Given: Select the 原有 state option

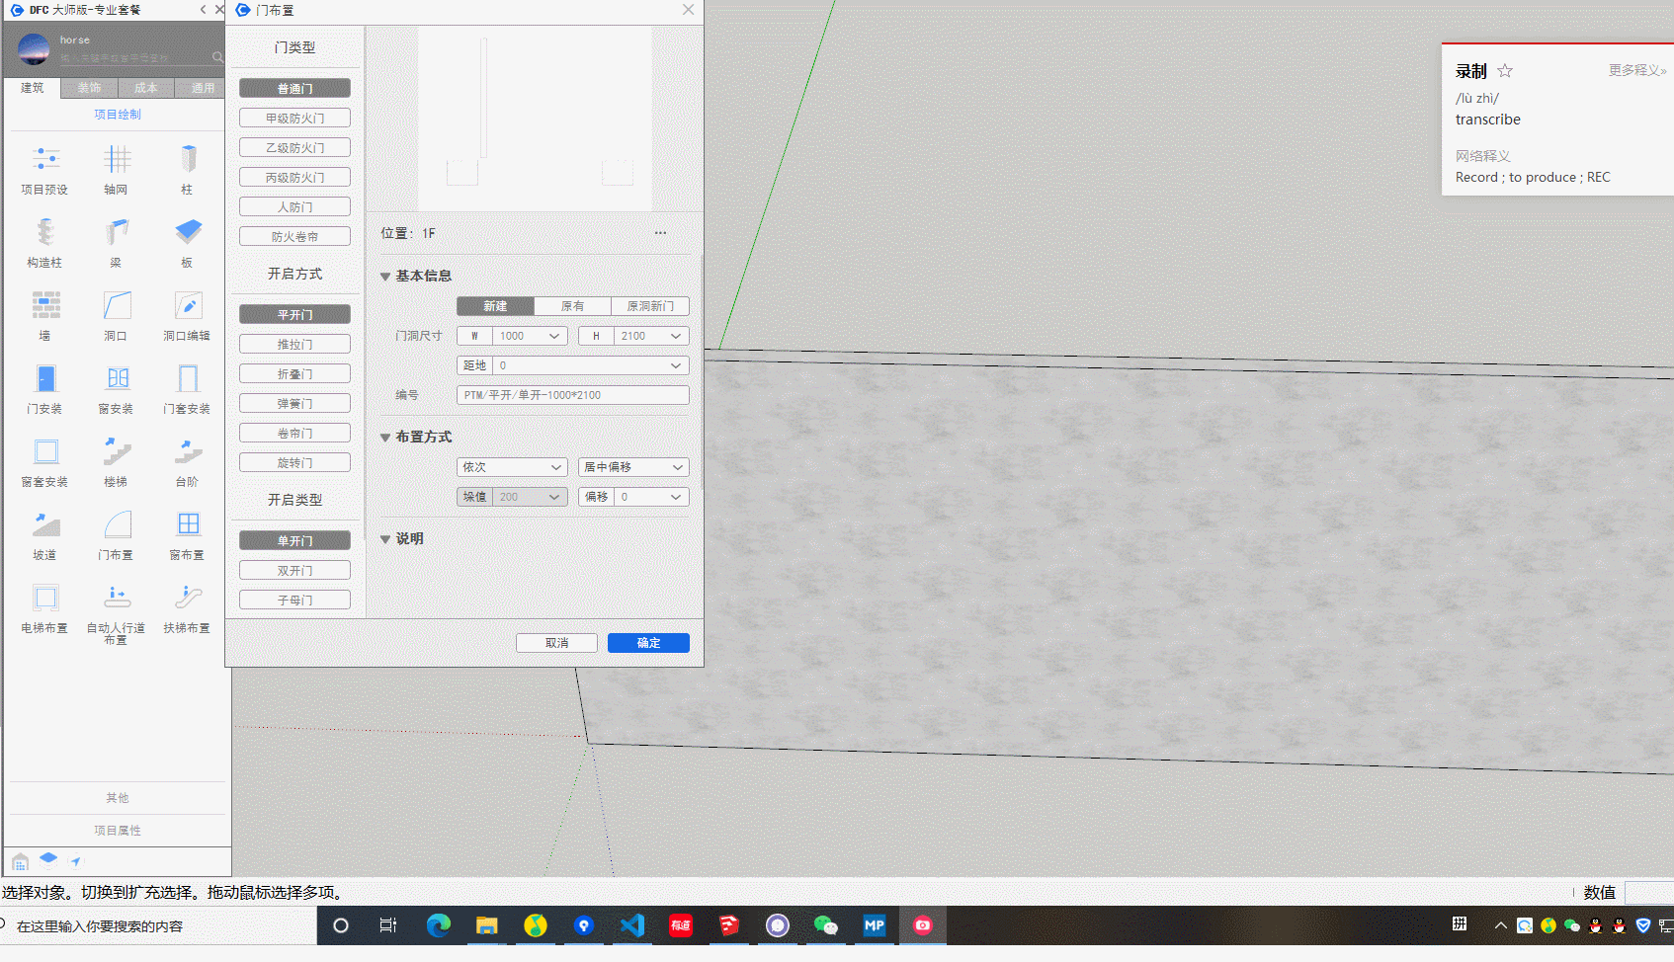Looking at the screenshot, I should (572, 306).
